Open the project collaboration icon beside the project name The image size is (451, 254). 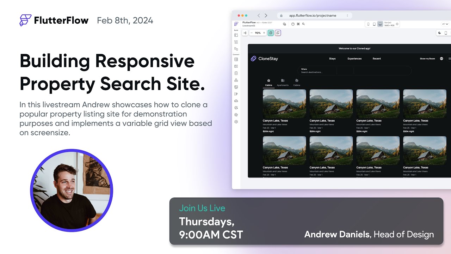click(285, 24)
